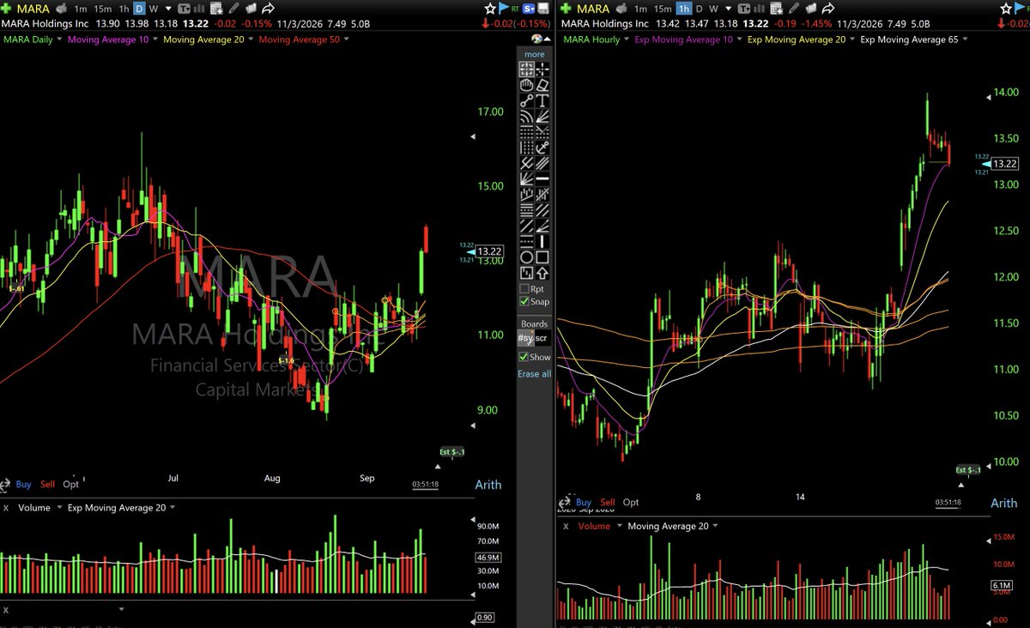Toggle the scr board button
Image resolution: width=1030 pixels, height=628 pixels.
542,339
